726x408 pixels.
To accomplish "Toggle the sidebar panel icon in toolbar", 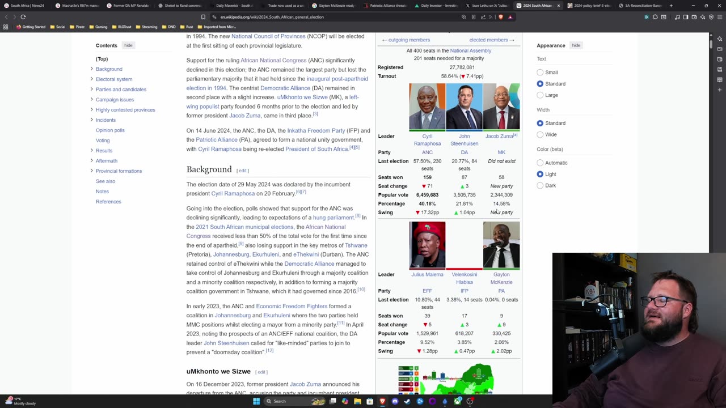I will [x=685, y=17].
